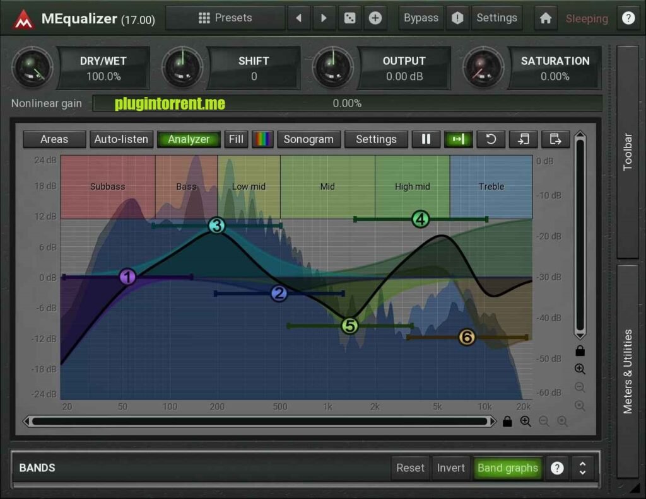
Task: Click the SHIFT knob
Action: tap(182, 68)
